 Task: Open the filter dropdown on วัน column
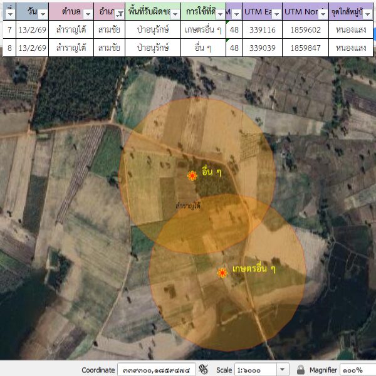point(42,13)
